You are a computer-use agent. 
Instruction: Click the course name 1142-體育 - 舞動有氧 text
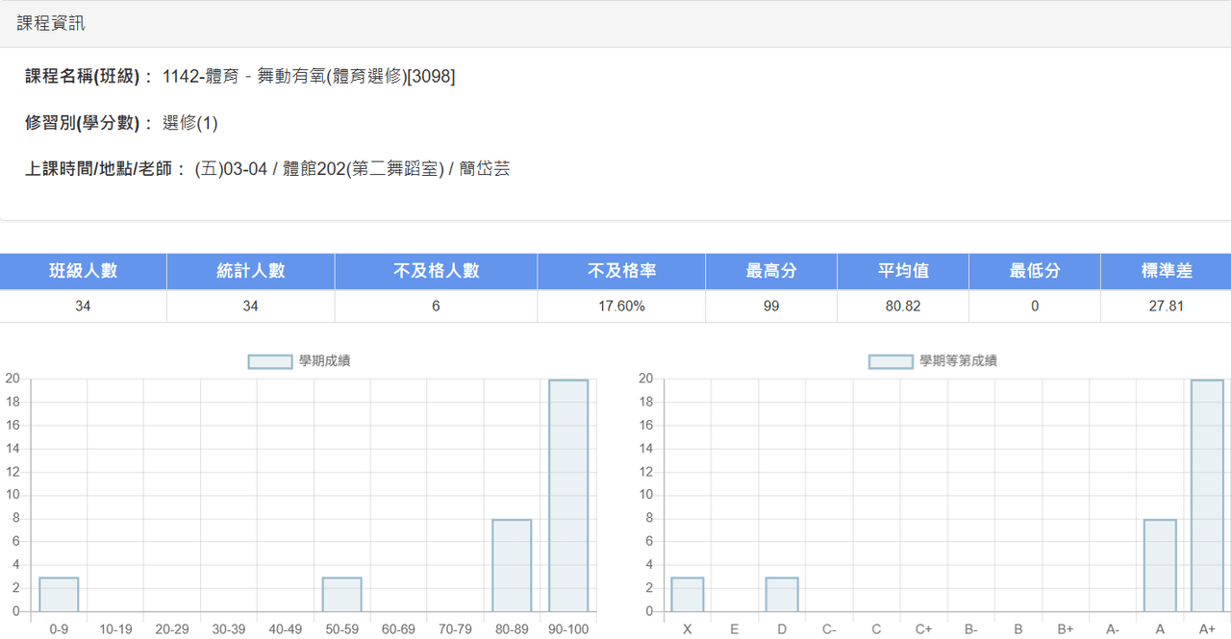click(x=309, y=76)
